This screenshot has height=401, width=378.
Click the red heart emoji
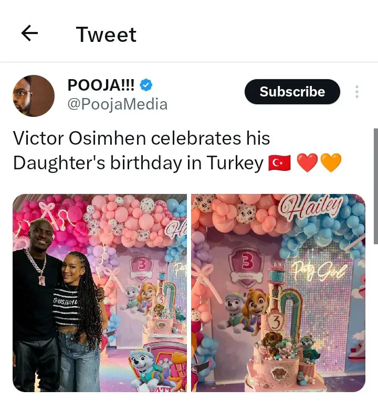[x=307, y=162]
